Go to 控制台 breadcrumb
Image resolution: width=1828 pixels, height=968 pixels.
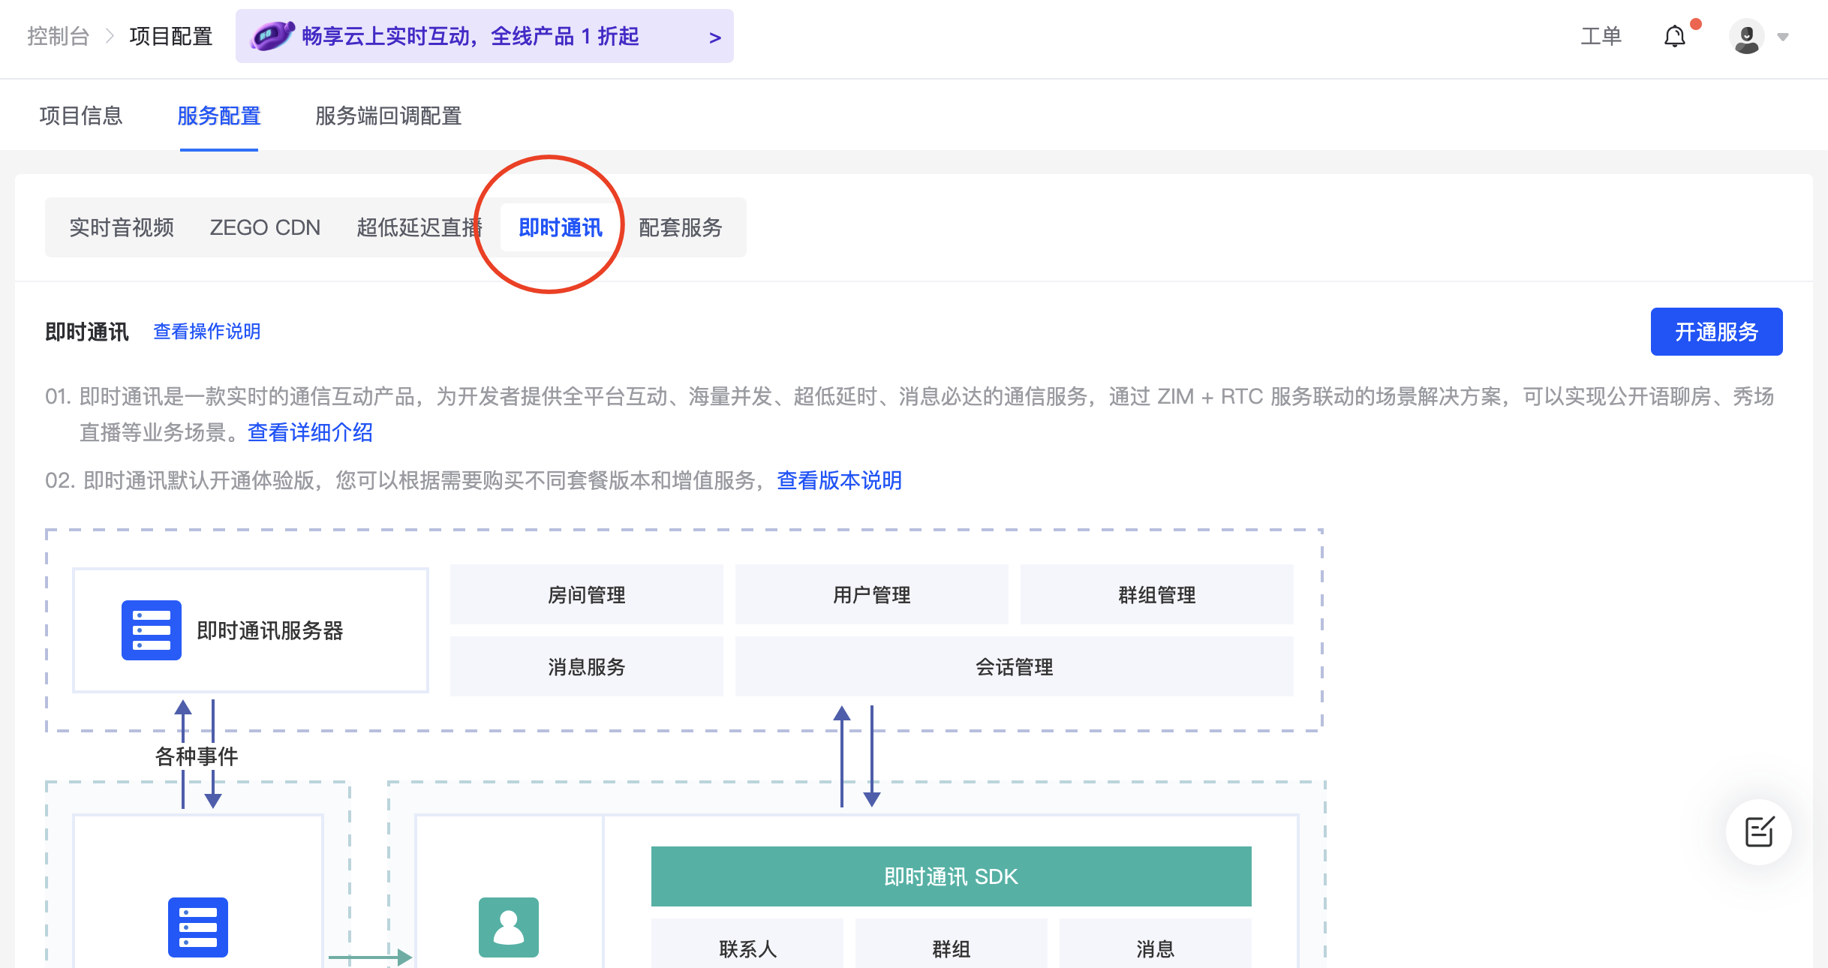58,36
